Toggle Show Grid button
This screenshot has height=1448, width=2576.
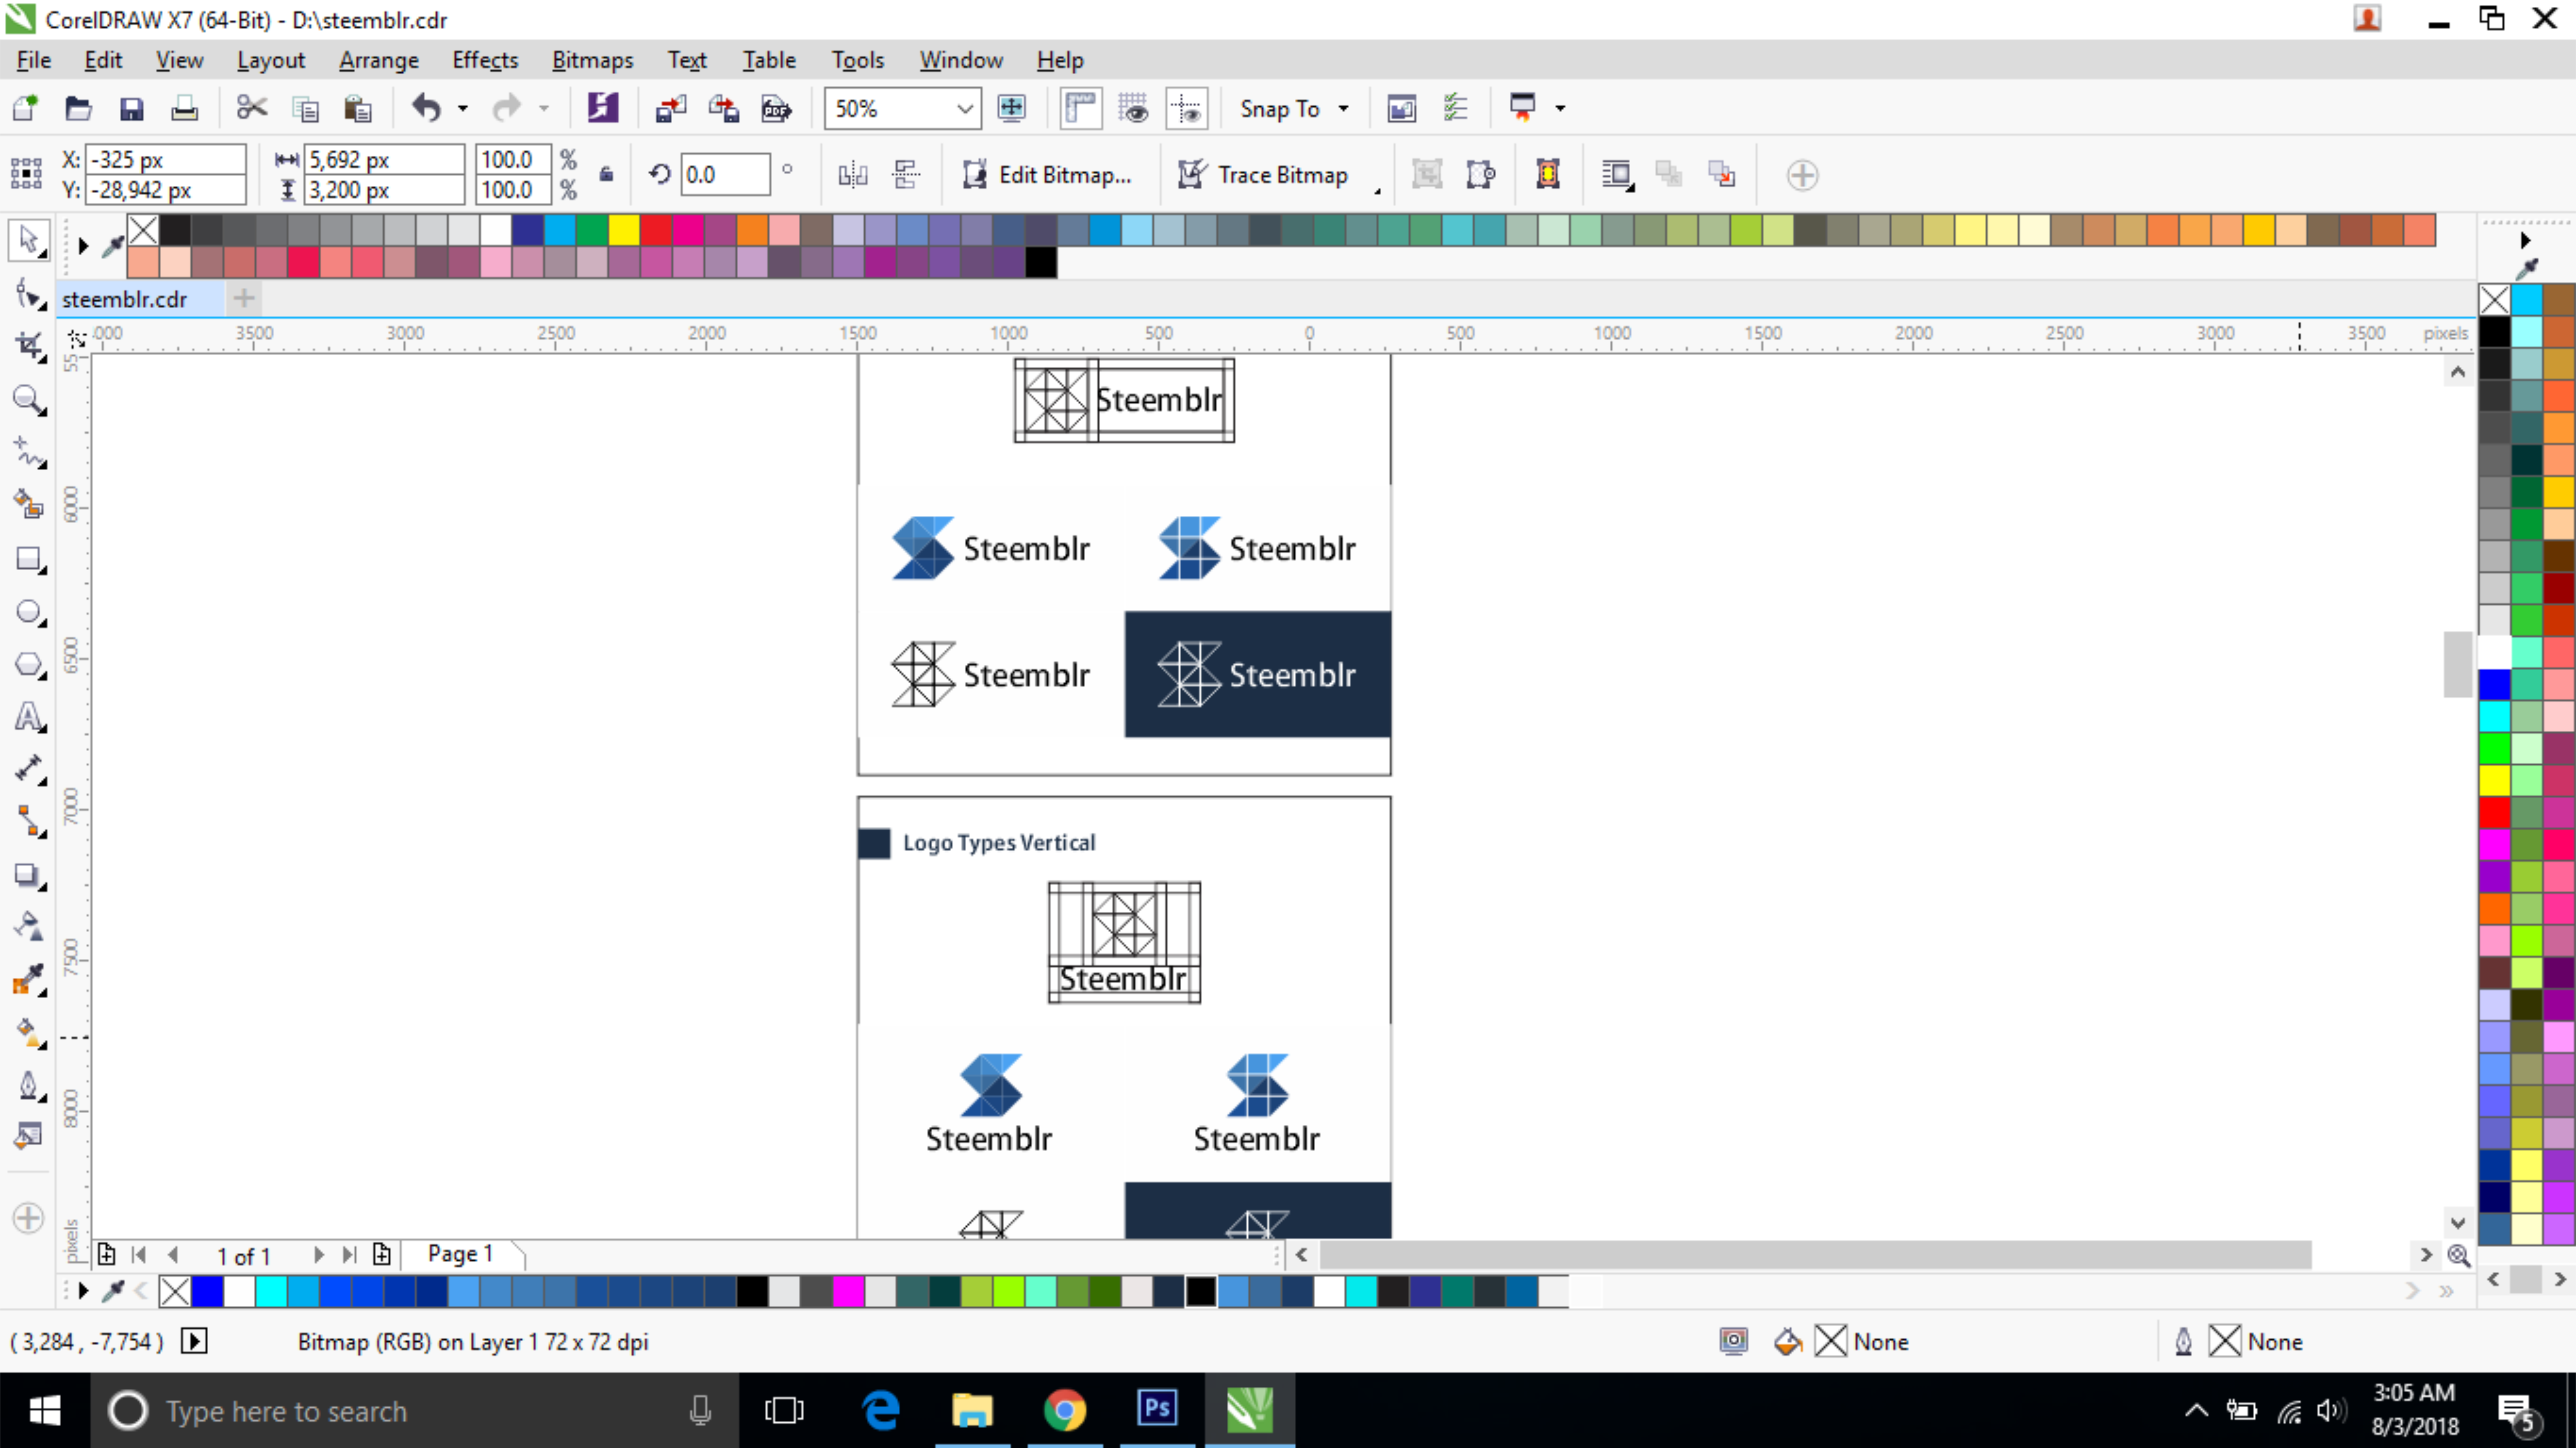[x=1133, y=108]
